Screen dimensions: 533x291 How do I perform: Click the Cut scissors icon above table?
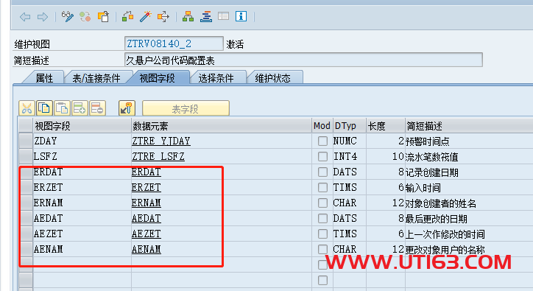click(x=27, y=108)
